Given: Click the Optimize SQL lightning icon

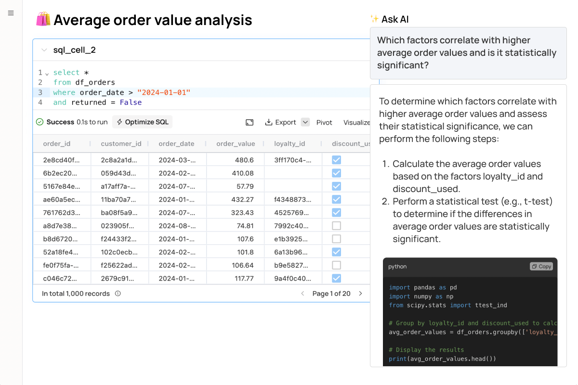Looking at the screenshot, I should (x=118, y=122).
